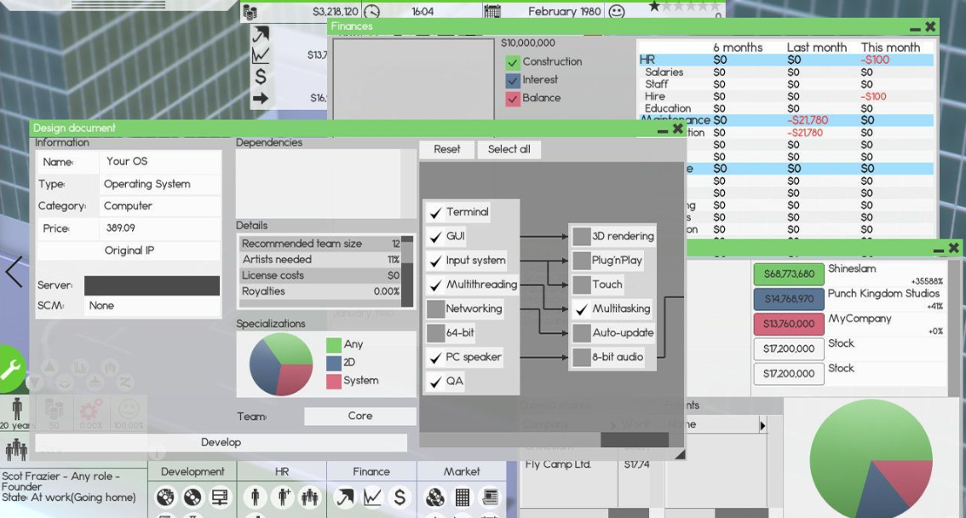Image resolution: width=966 pixels, height=518 pixels.
Task: Click the Reset button in Design document
Action: point(447,149)
